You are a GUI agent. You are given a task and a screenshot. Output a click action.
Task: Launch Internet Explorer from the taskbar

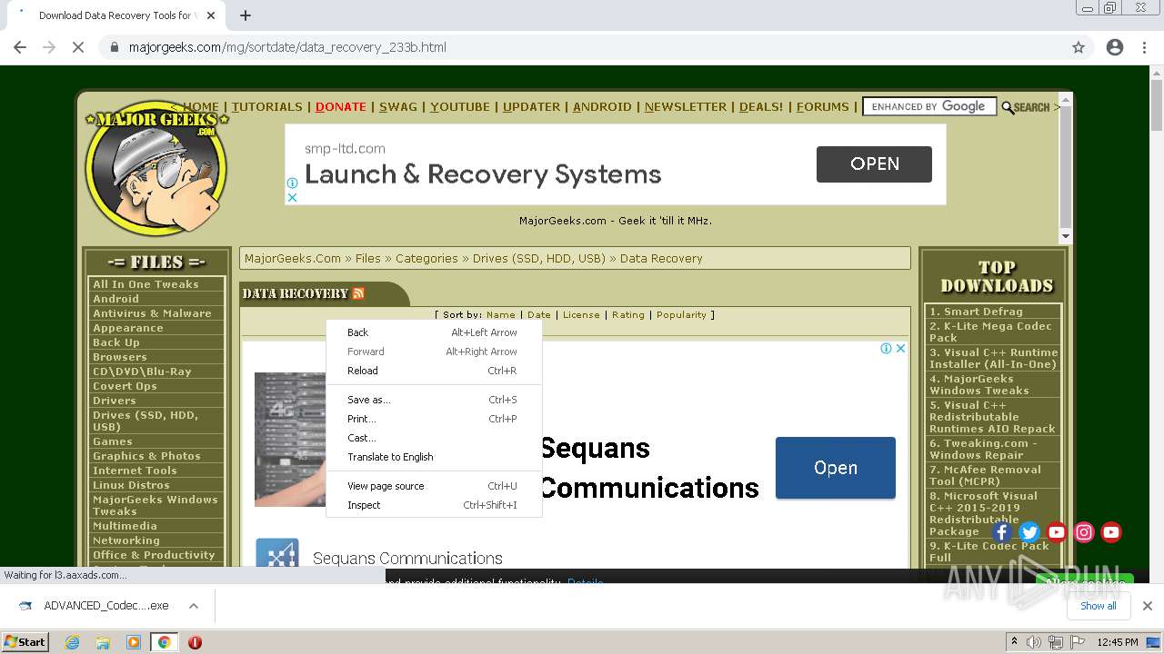(73, 642)
